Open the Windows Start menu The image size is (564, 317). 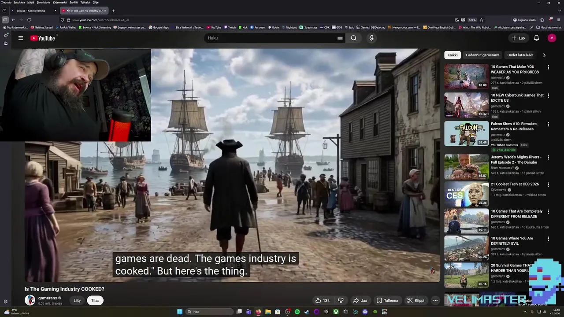click(180, 312)
